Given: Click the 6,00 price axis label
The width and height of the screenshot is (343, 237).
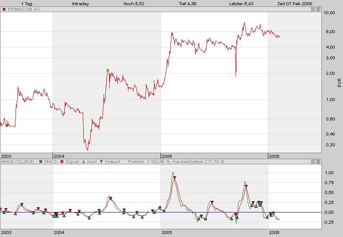Looking at the screenshot, I should [x=330, y=32].
